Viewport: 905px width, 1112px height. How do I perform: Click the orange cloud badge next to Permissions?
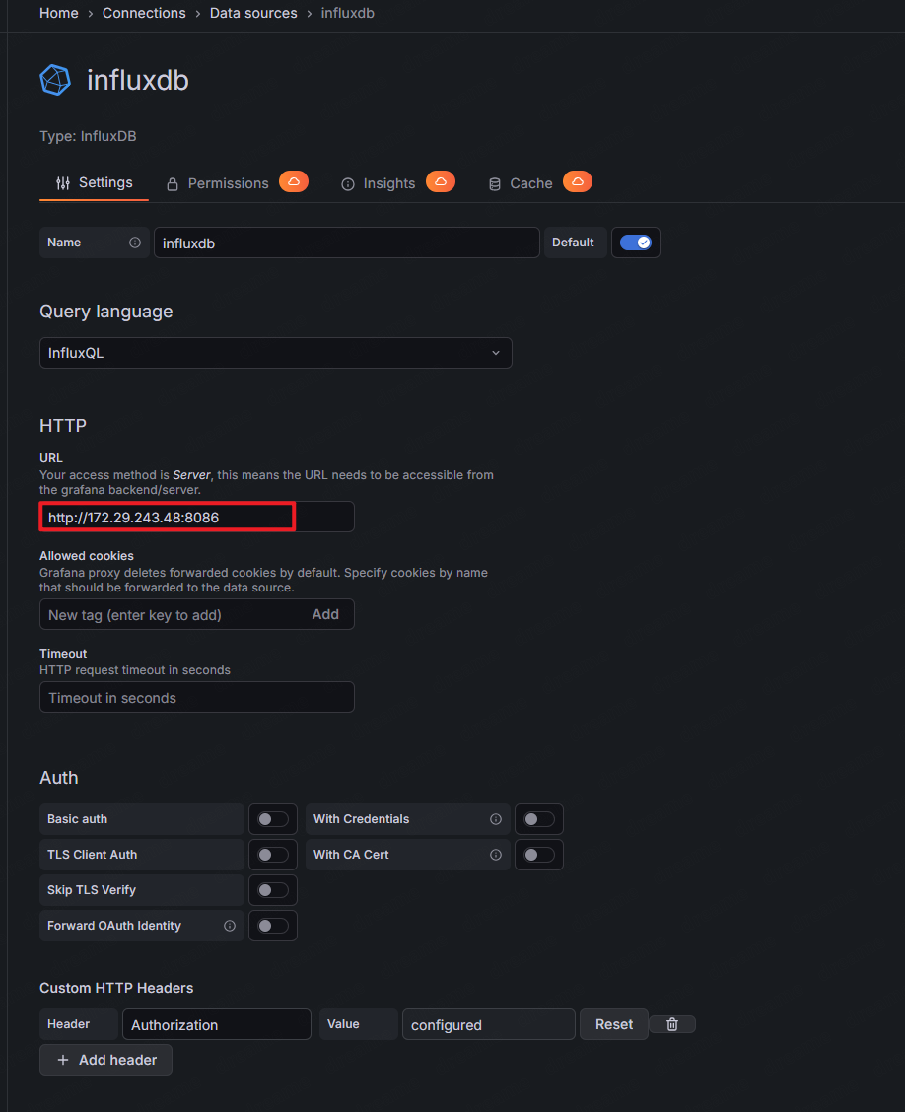pyautogui.click(x=294, y=181)
